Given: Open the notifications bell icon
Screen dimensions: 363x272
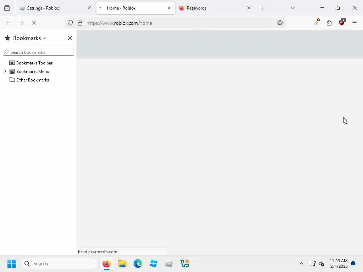Looking at the screenshot, I should point(353,263).
